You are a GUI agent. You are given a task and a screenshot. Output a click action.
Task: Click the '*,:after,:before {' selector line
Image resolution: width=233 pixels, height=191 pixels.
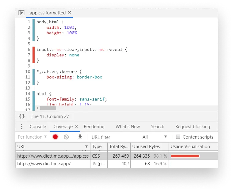pyautogui.click(x=59, y=71)
